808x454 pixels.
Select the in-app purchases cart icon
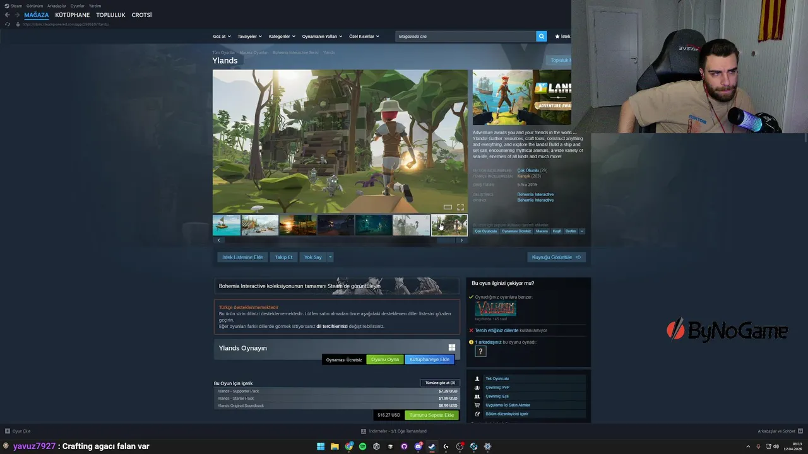point(477,405)
